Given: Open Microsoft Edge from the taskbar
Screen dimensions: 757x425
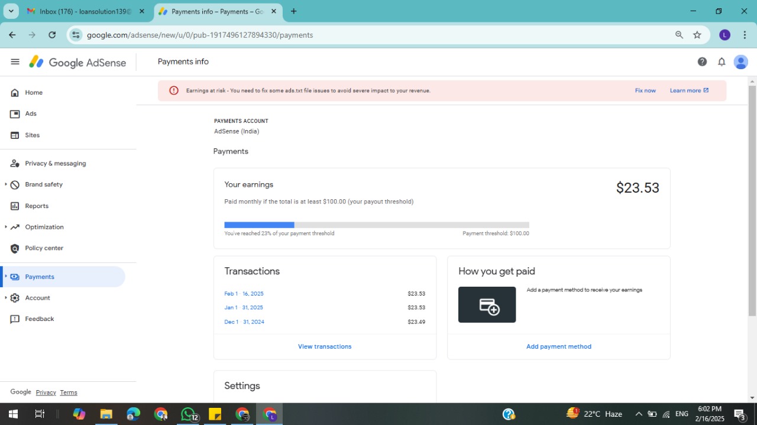Looking at the screenshot, I should 133,414.
